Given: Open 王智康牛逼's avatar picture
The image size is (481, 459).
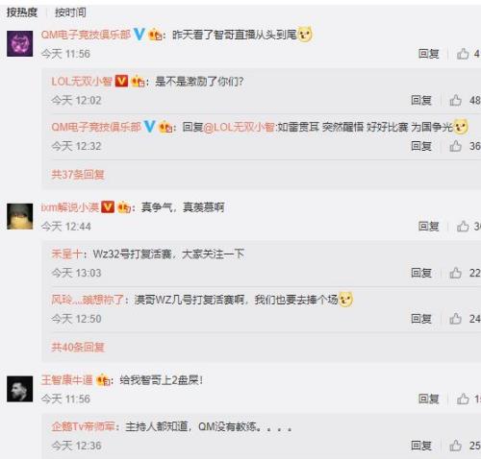Looking at the screenshot, I should coord(20,389).
